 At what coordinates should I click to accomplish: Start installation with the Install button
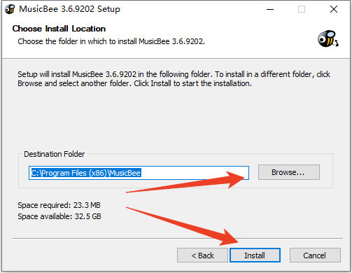pyautogui.click(x=255, y=255)
